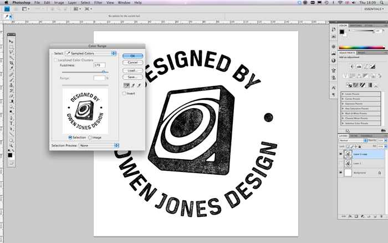
Task: Open the Essentials workspace menu
Action: point(374,9)
